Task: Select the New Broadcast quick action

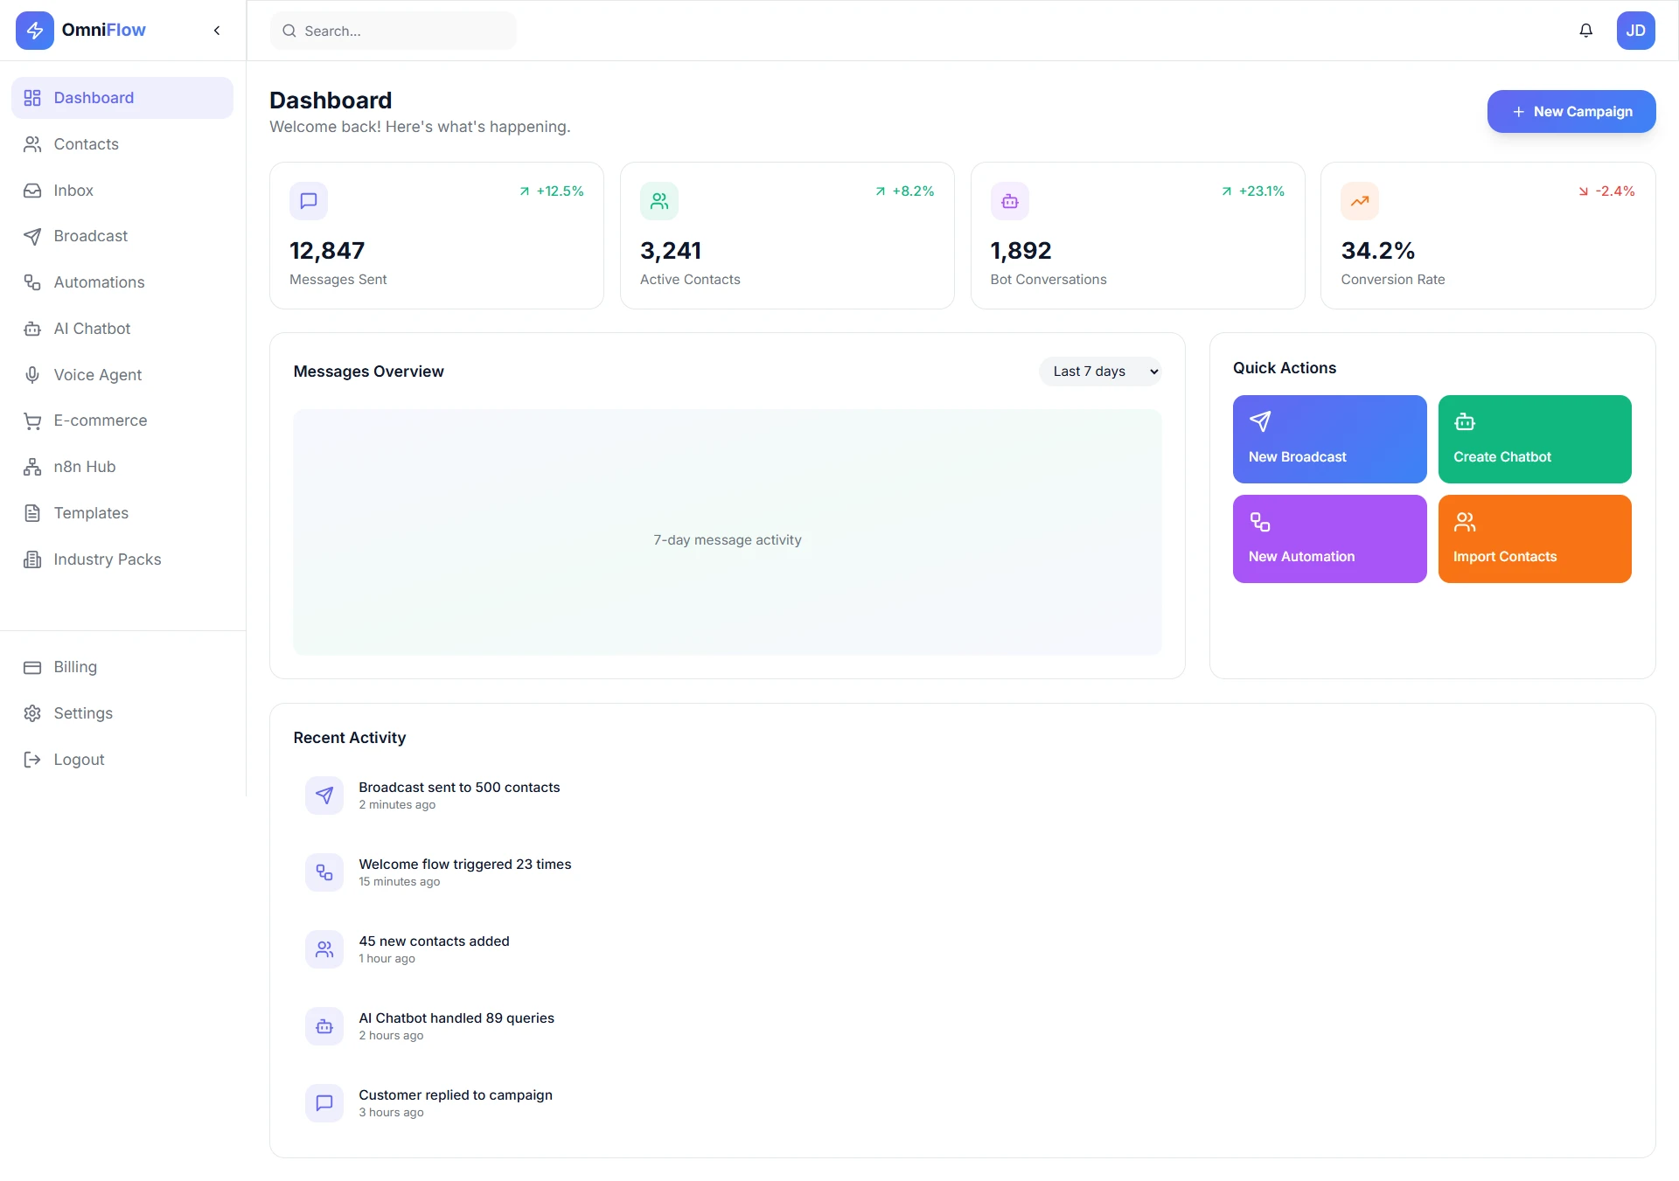Action: click(x=1328, y=439)
